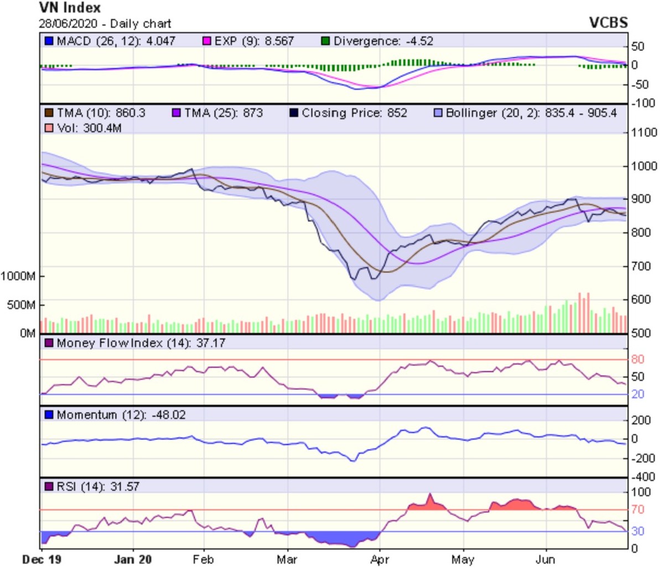Select the brown TMA (10) legend marker
The height and width of the screenshot is (568, 664).
49,113
